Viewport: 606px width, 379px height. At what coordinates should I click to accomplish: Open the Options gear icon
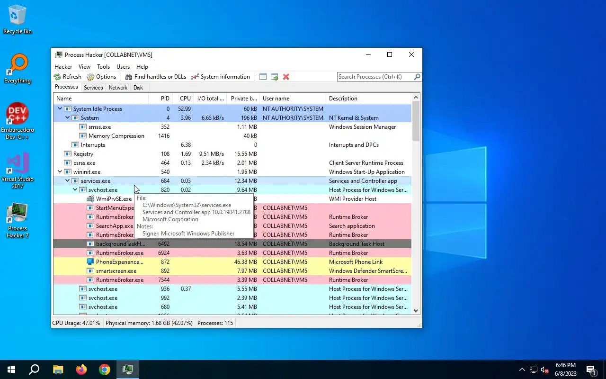pyautogui.click(x=90, y=77)
